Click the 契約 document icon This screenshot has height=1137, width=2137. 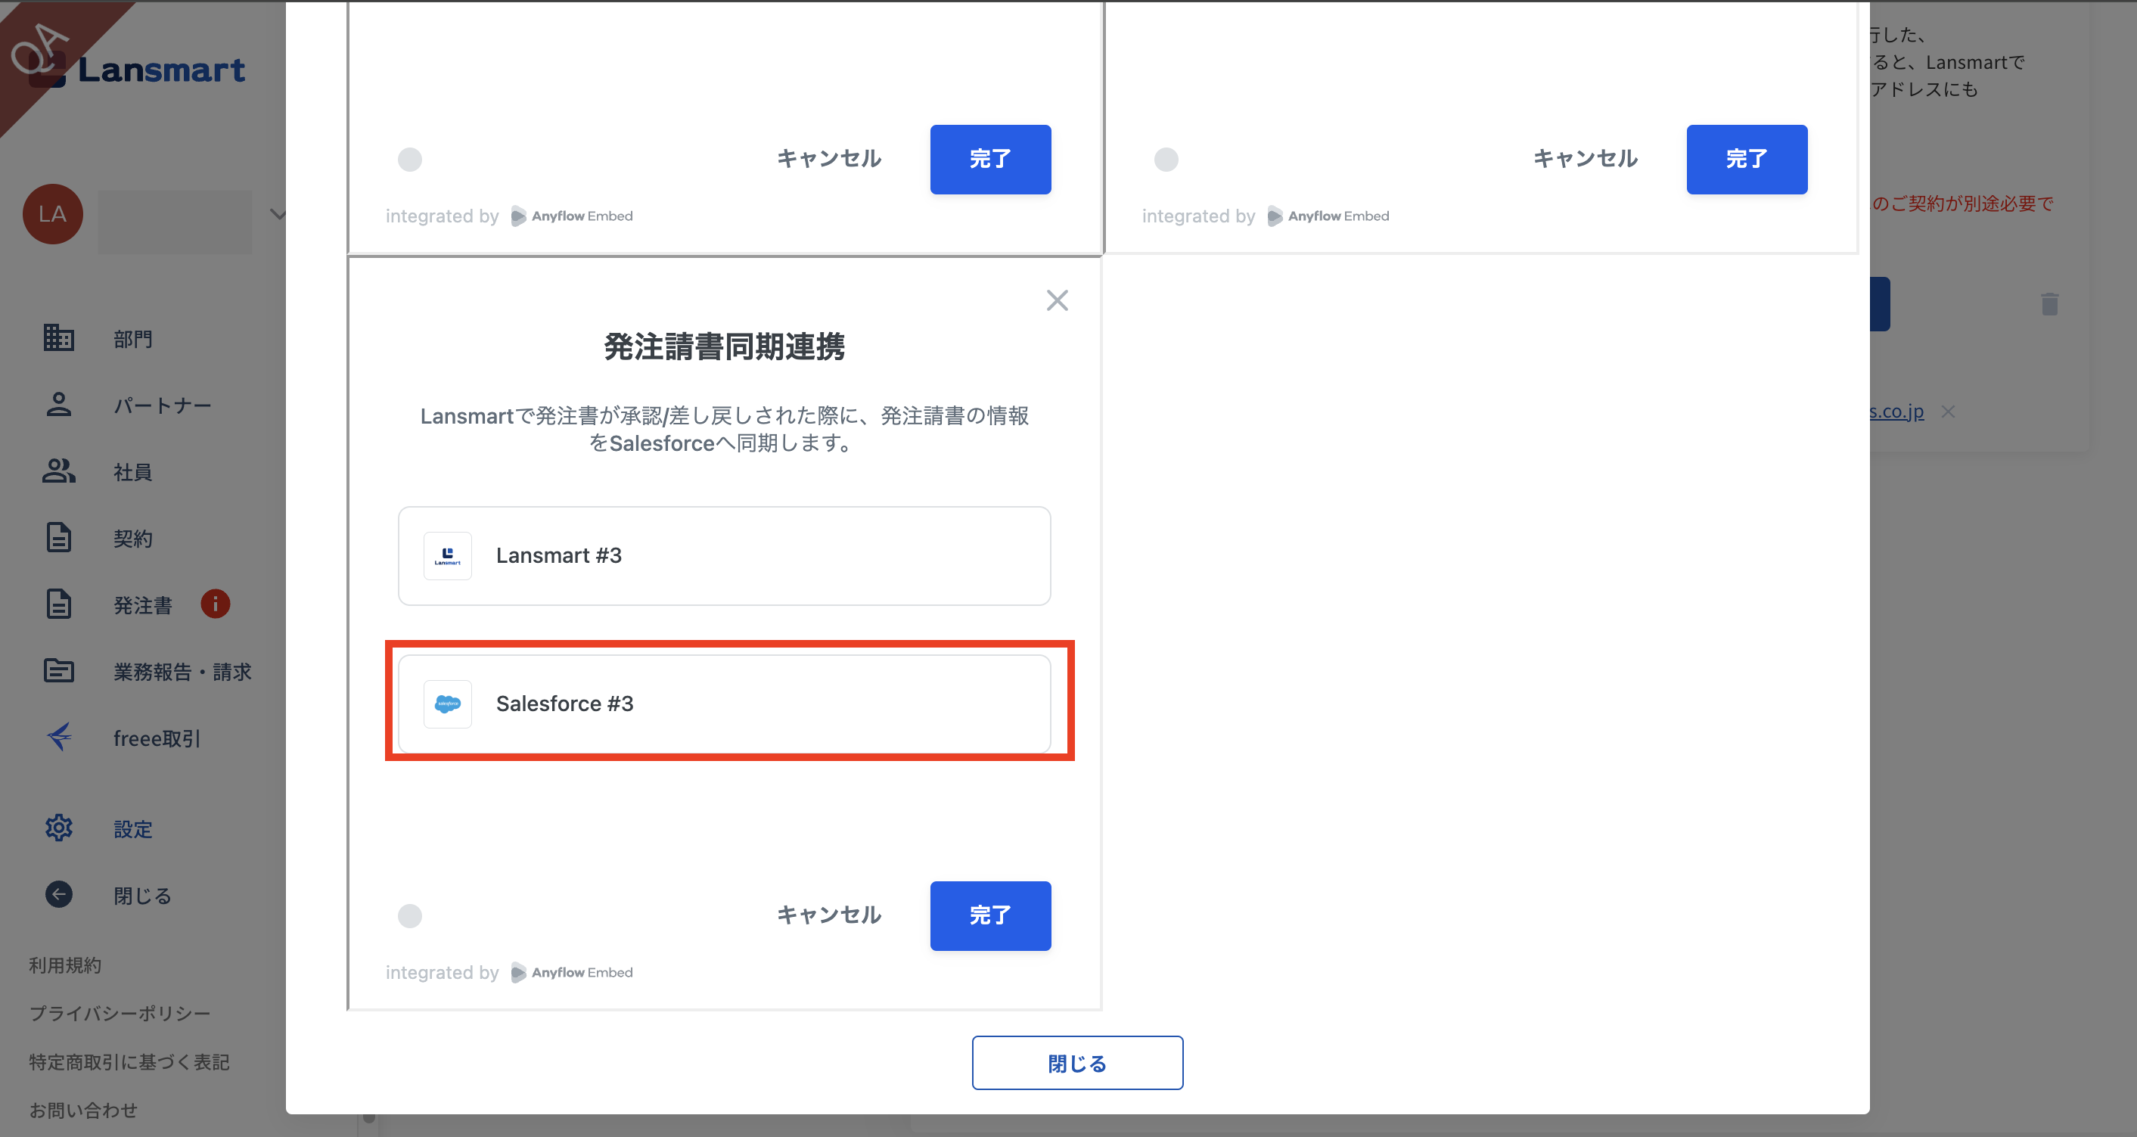(x=58, y=537)
